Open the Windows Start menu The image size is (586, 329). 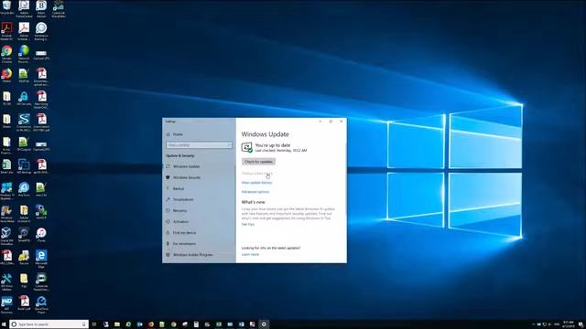pyautogui.click(x=4, y=324)
